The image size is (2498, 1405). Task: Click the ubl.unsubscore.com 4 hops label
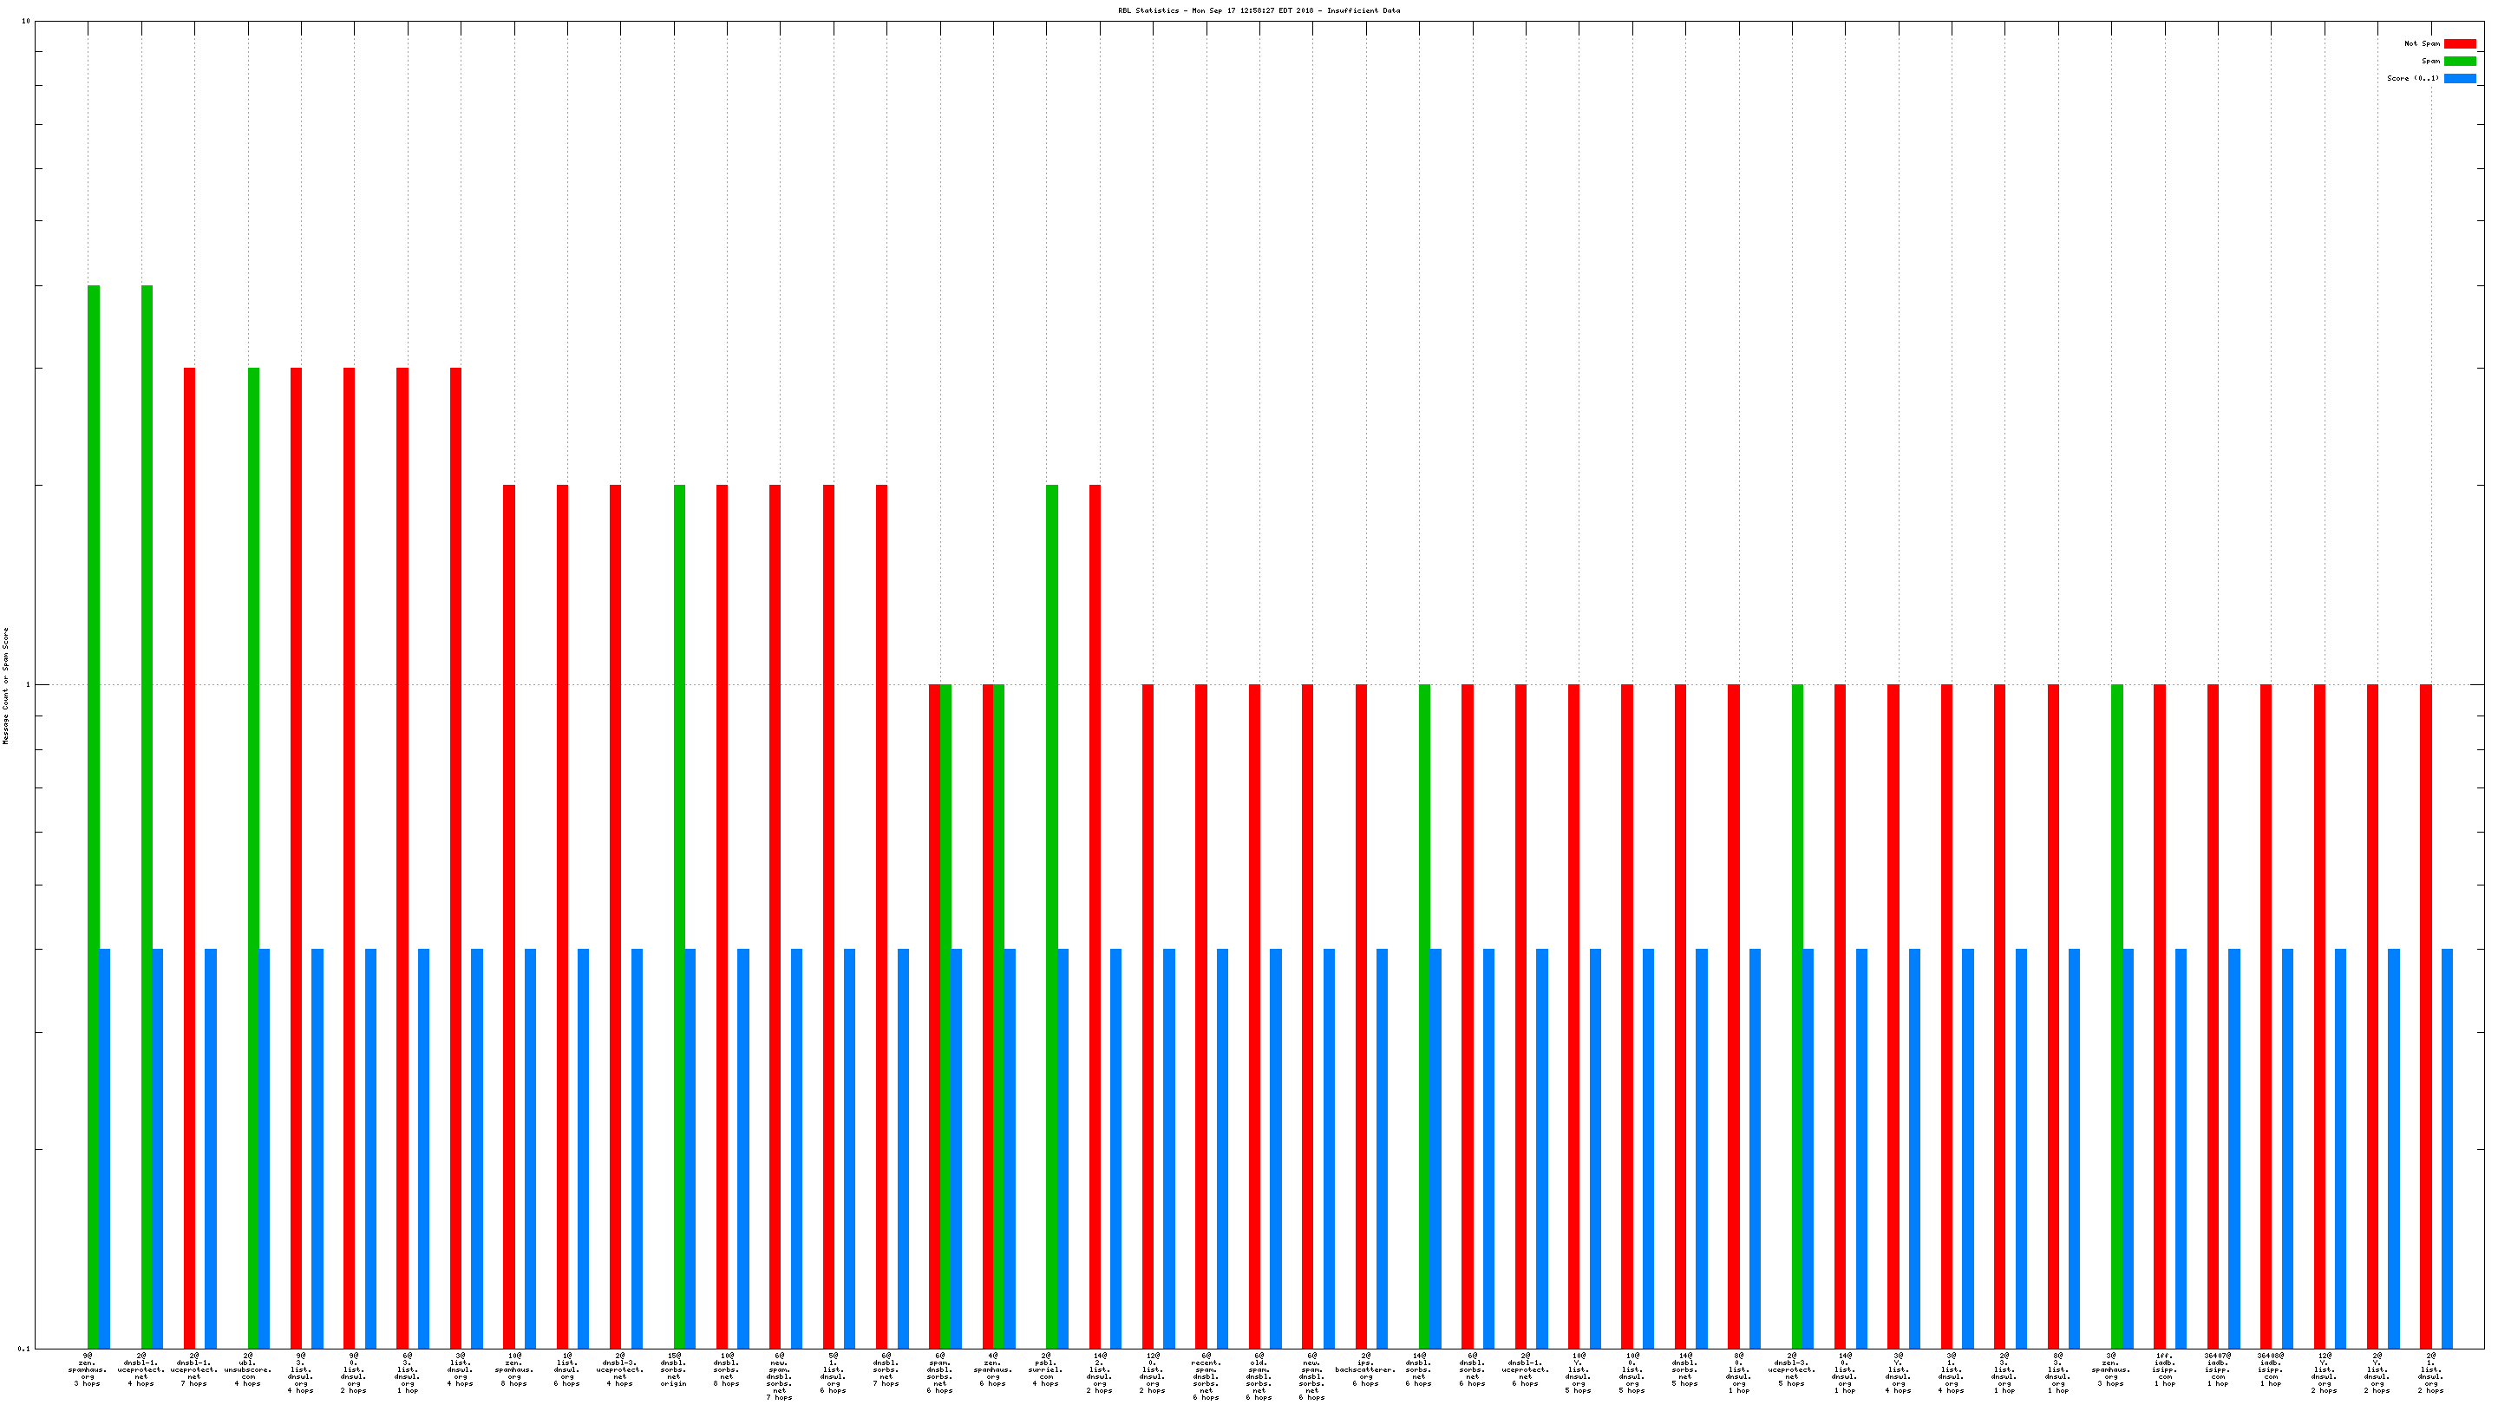[x=247, y=1369]
